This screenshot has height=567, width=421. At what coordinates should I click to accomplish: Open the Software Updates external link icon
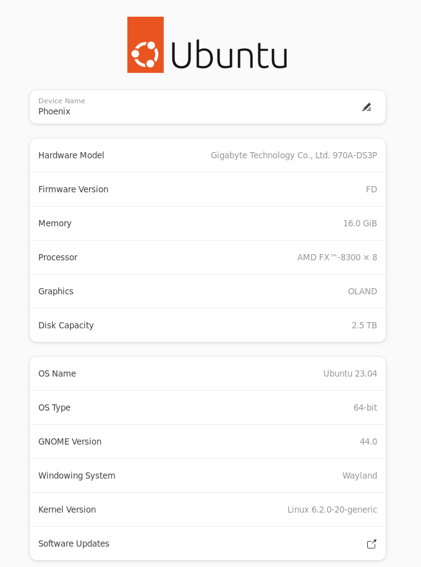pyautogui.click(x=372, y=544)
